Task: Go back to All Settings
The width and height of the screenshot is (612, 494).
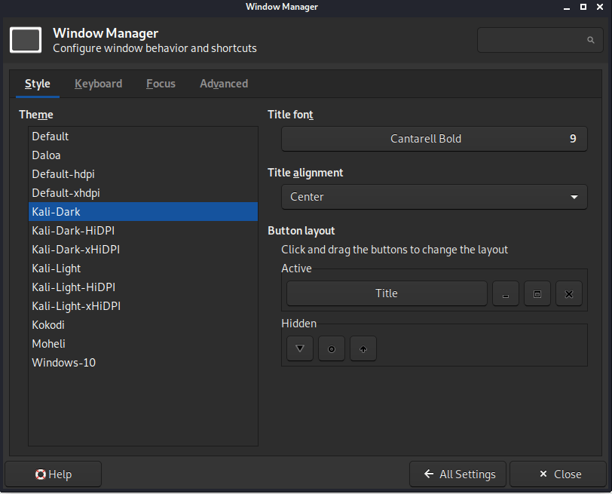Action: [458, 474]
